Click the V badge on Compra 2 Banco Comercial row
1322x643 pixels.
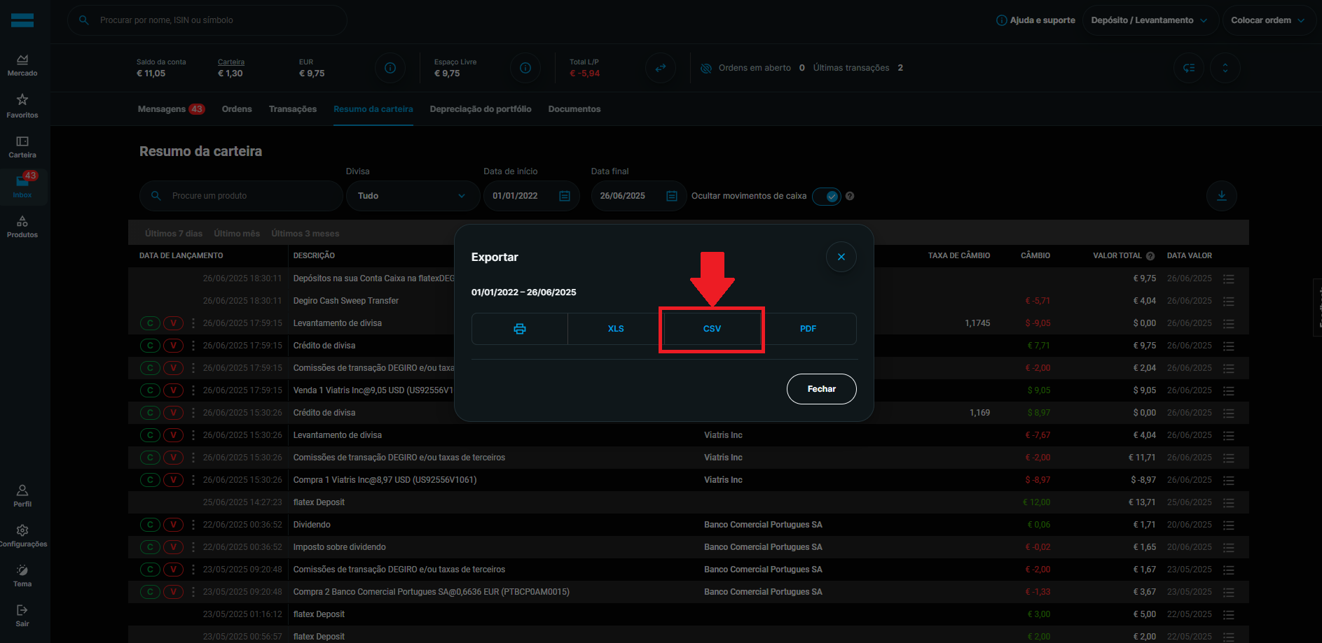(x=173, y=592)
